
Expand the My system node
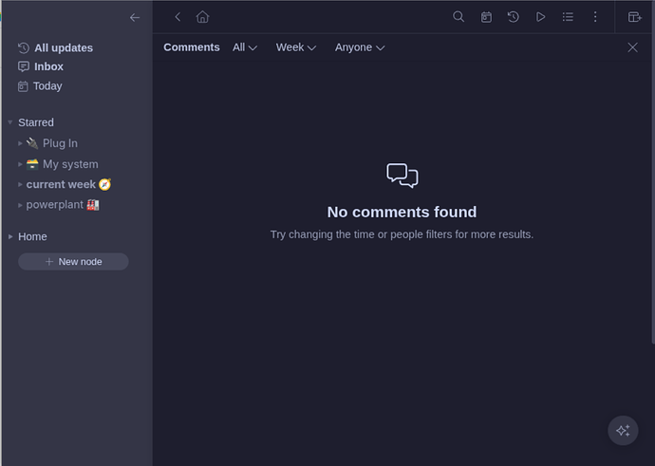(20, 164)
